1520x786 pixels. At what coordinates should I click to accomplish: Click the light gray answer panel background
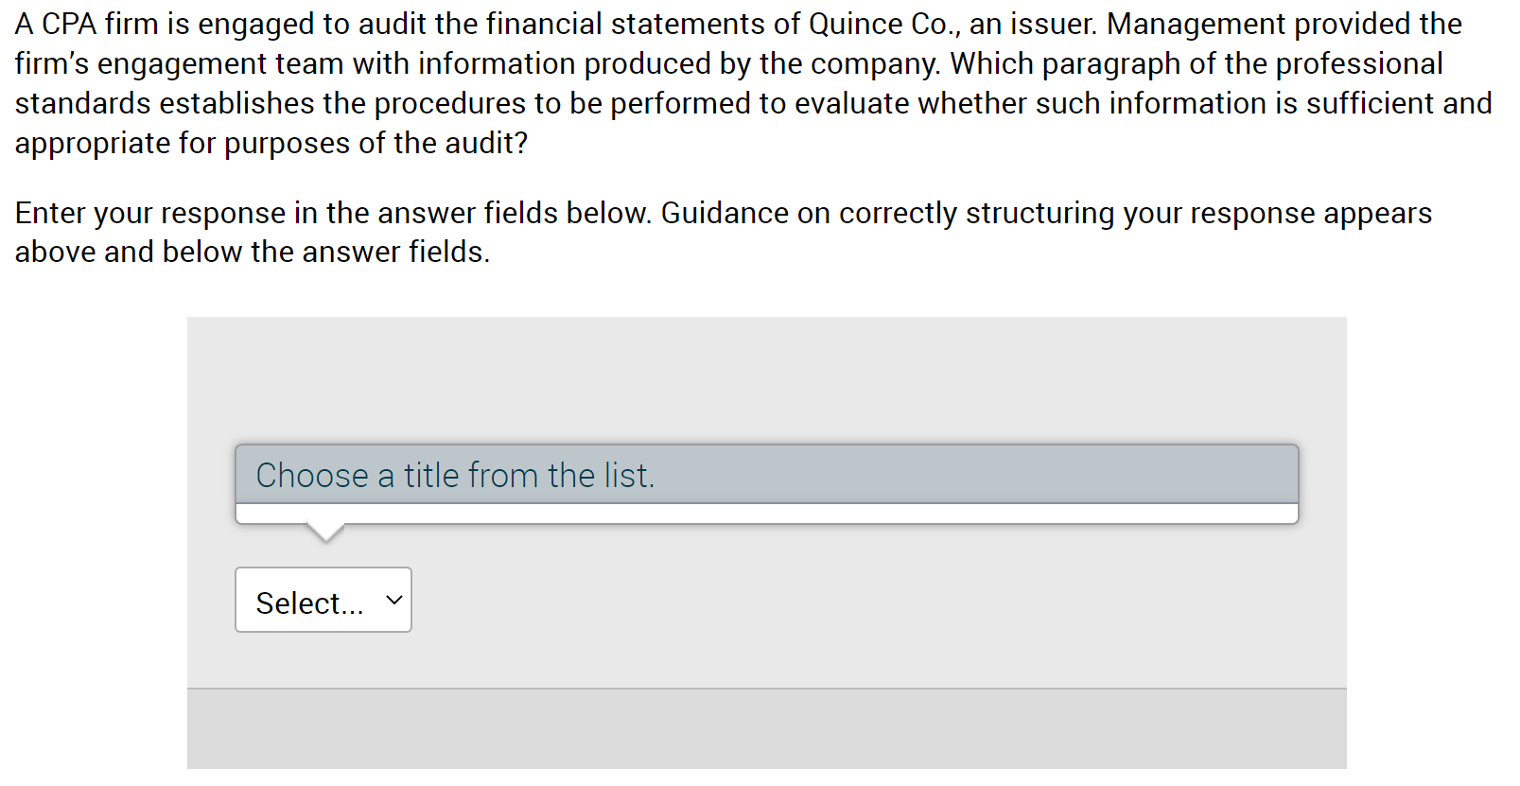pos(766,378)
